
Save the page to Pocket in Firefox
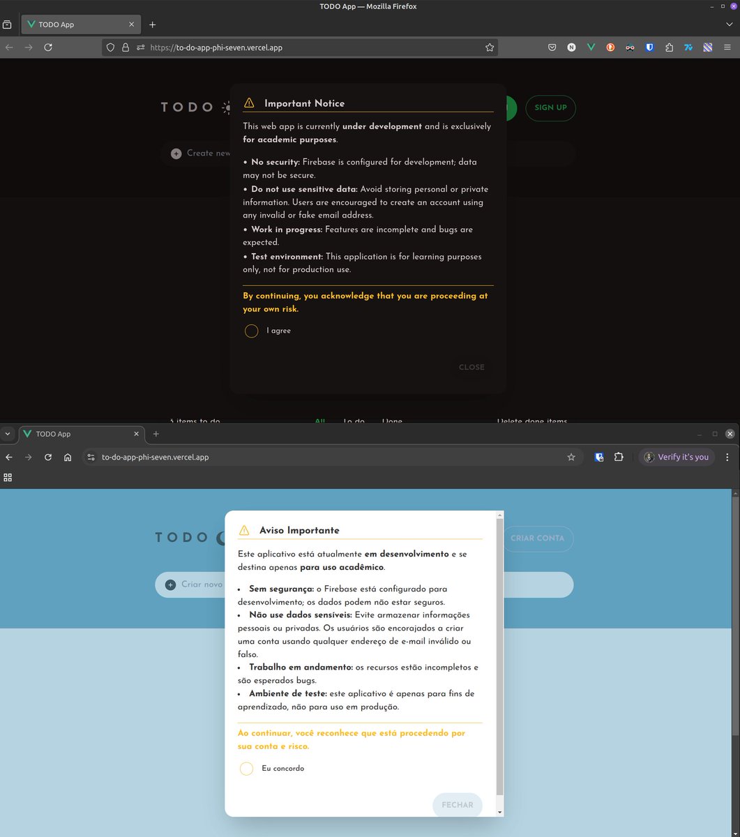pyautogui.click(x=552, y=47)
